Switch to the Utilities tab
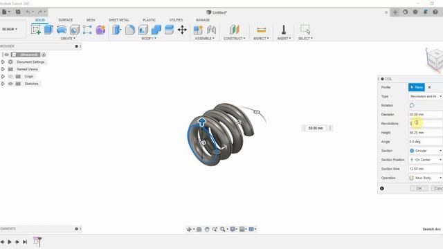443x249 pixels. (x=176, y=20)
